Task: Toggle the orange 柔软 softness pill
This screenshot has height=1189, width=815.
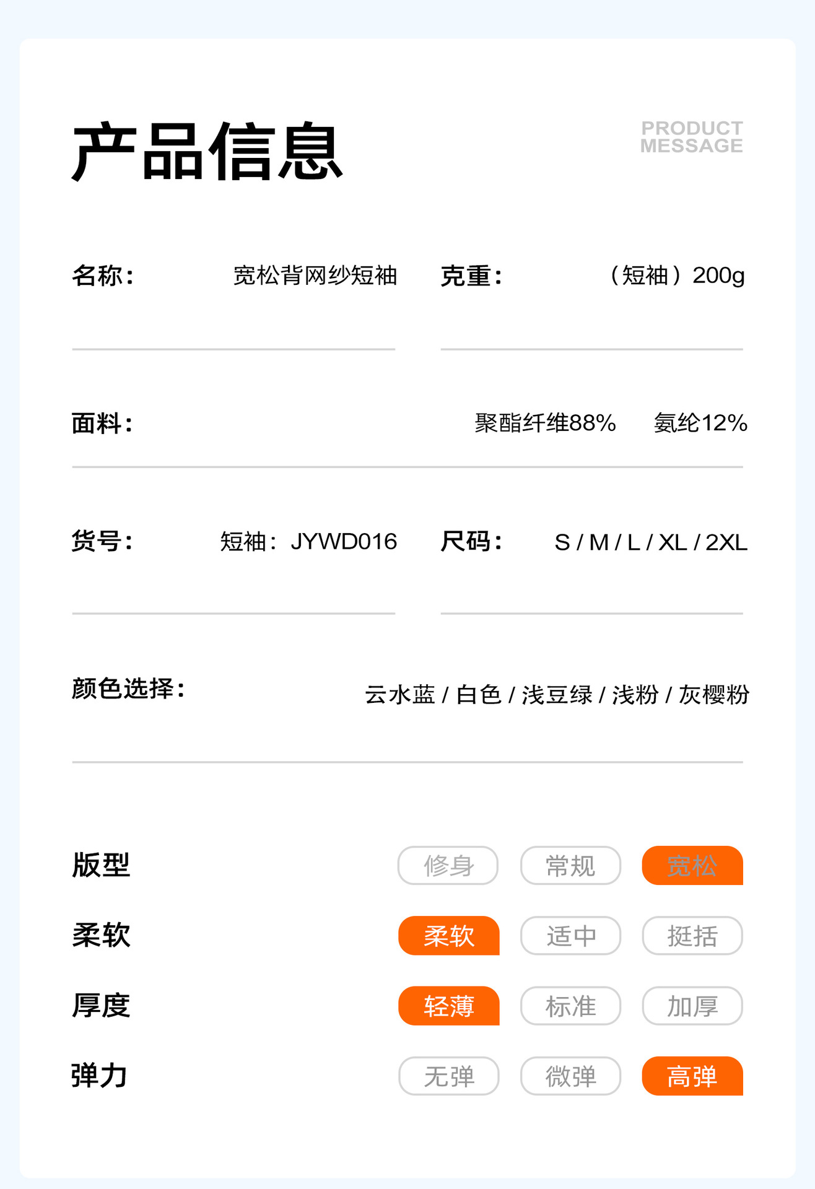Action: pyautogui.click(x=448, y=935)
